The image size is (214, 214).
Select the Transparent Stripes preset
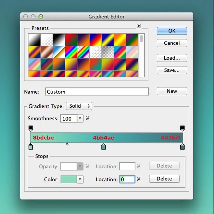pyautogui.click(x=96, y=52)
